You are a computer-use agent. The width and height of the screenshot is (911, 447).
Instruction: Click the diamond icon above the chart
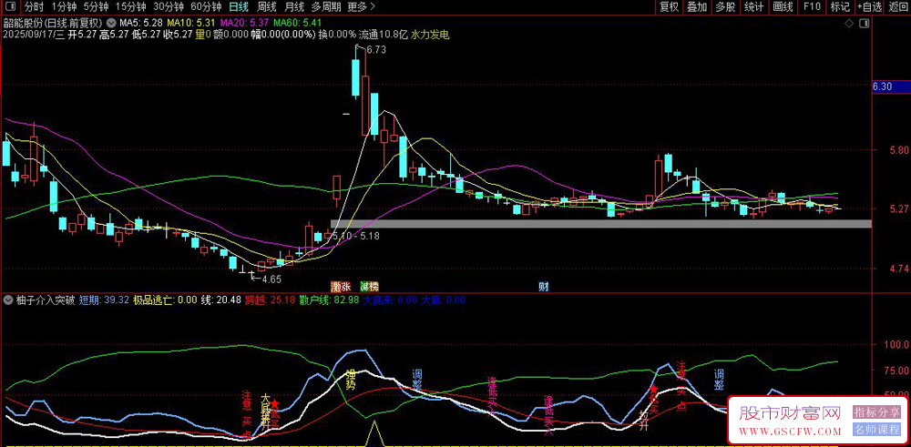849,24
